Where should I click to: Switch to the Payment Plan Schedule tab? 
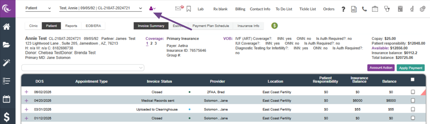tap(210, 25)
